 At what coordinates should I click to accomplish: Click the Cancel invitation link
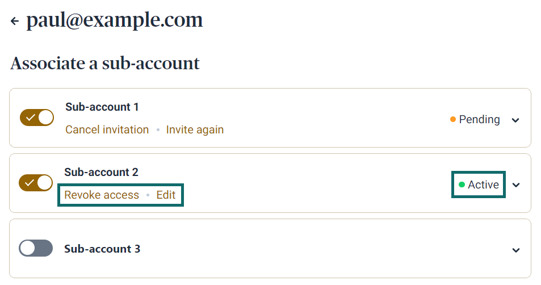107,130
